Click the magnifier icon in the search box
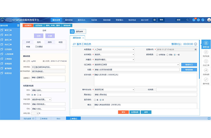The height and width of the screenshot is (138, 211). tap(188, 20)
